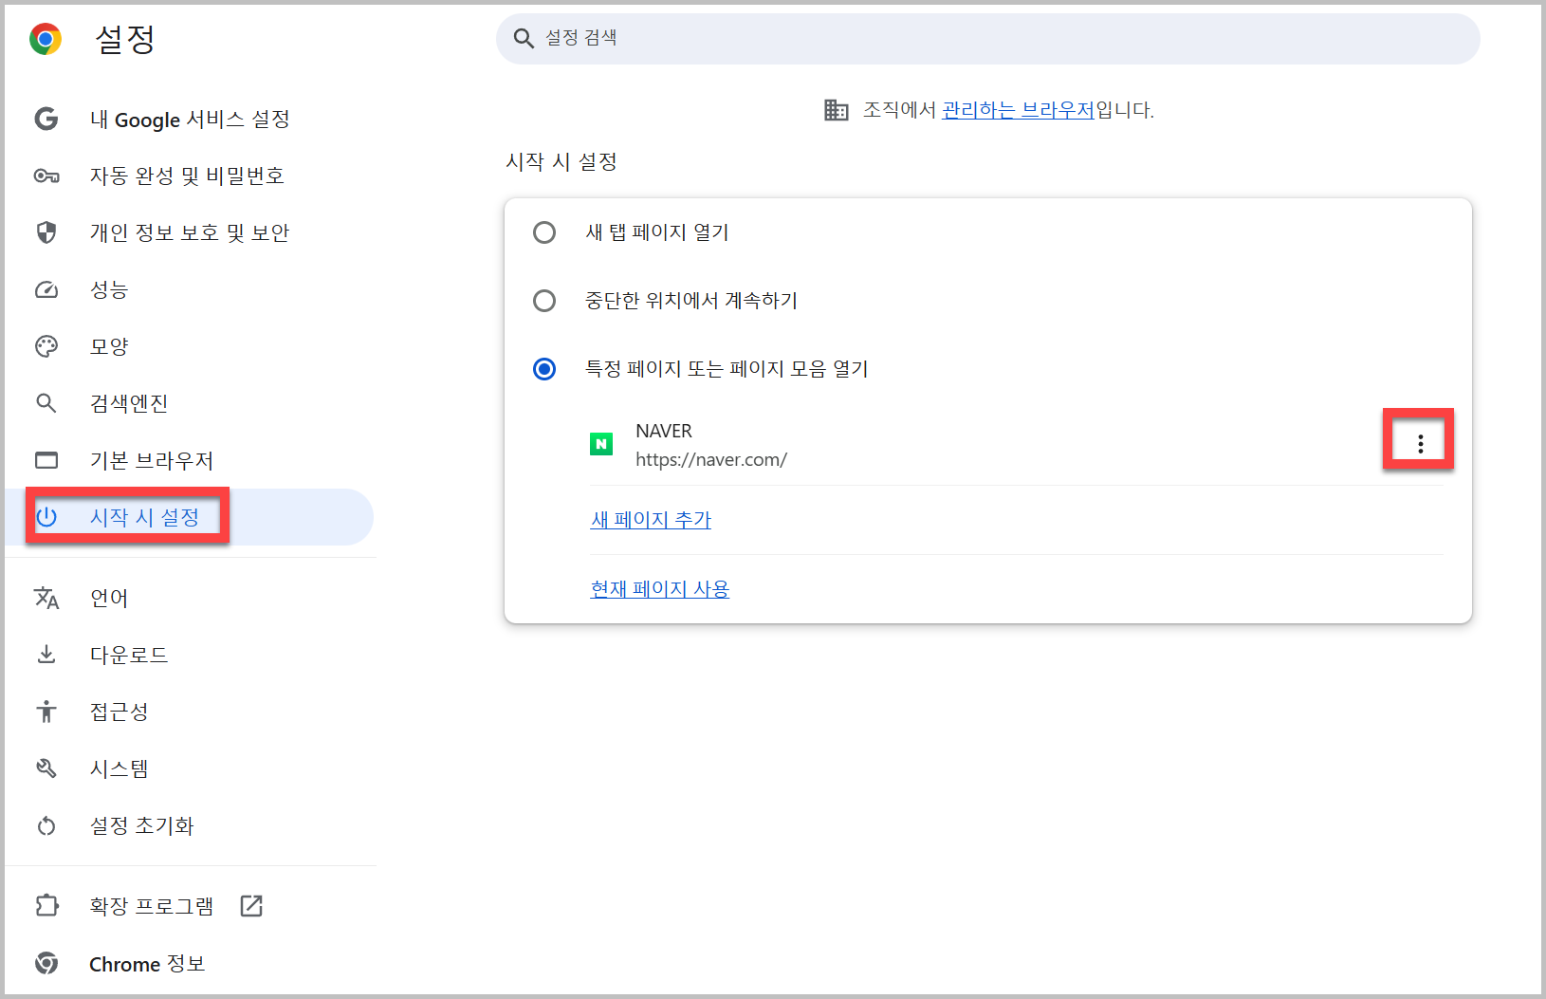The image size is (1546, 999).
Task: Click the Google G services icon
Action: pyautogui.click(x=46, y=119)
